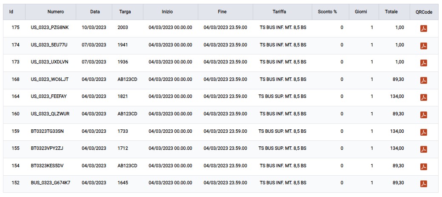Open the PDF icon for row 168

click(423, 80)
